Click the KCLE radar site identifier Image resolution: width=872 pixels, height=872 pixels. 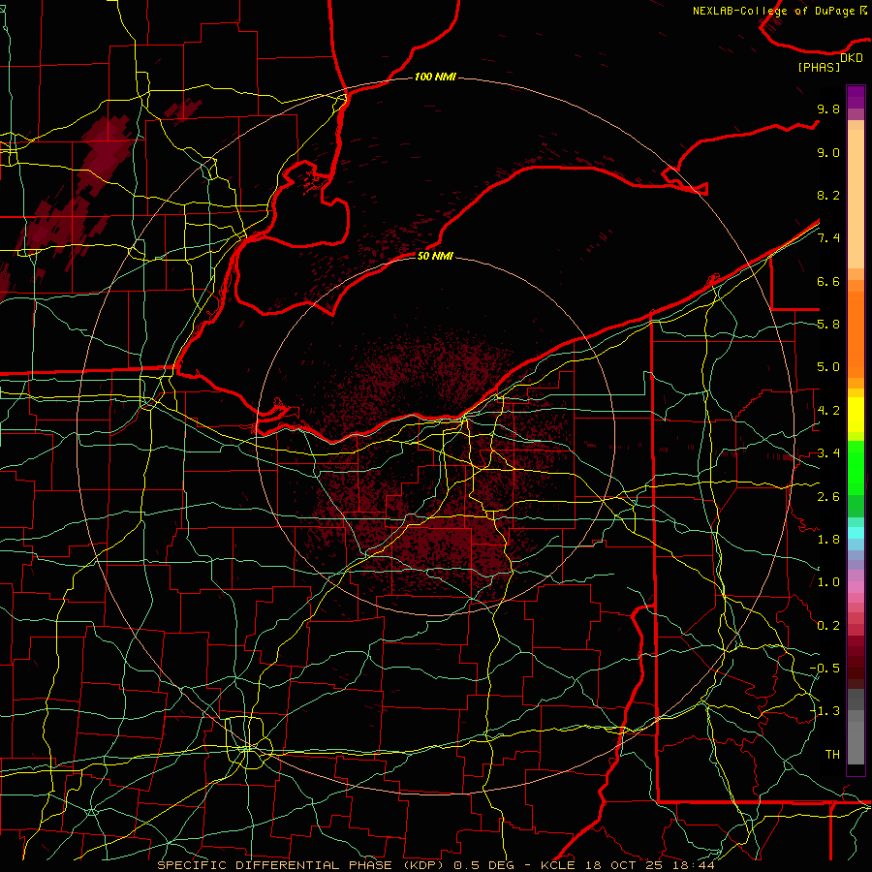click(558, 865)
